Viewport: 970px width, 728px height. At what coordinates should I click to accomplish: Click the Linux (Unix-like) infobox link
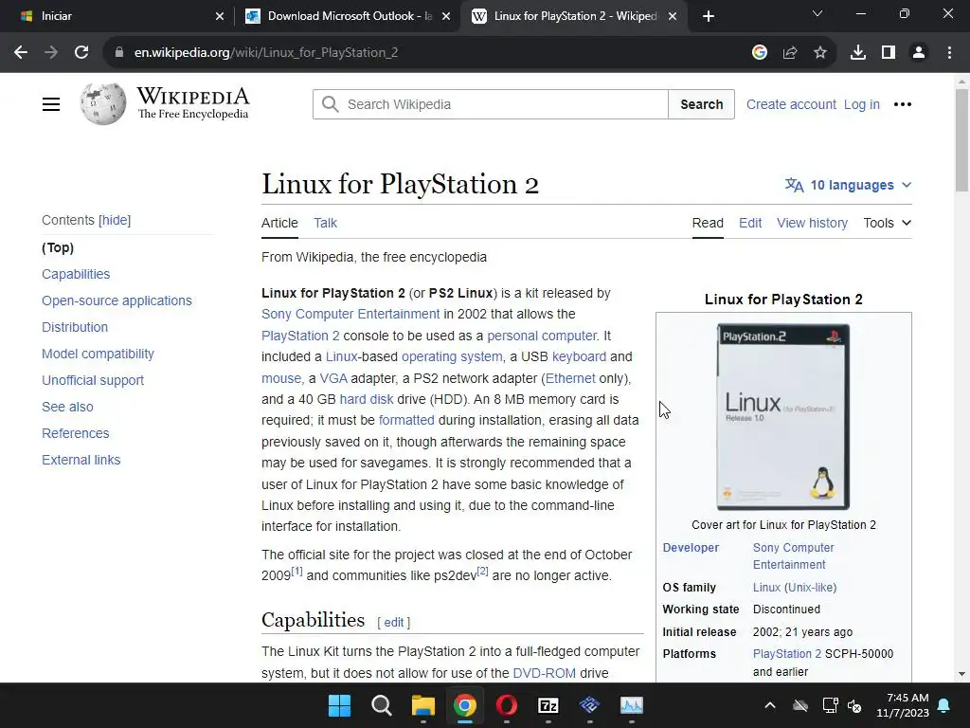click(795, 588)
